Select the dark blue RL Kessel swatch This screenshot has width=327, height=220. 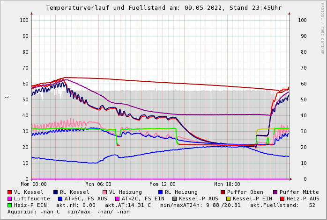[56, 192]
